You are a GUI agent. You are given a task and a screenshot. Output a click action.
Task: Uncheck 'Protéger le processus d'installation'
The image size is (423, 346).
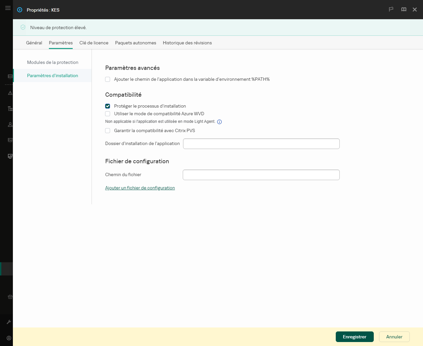[x=107, y=106]
